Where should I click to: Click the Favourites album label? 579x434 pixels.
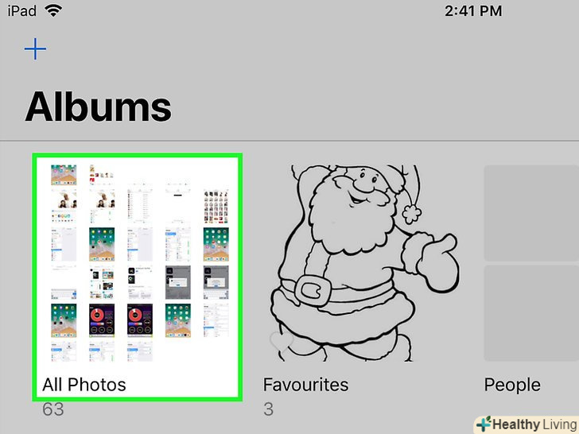point(305,385)
